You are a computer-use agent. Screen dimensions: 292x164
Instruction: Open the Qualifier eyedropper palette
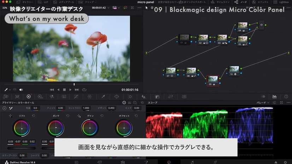(x=103, y=96)
